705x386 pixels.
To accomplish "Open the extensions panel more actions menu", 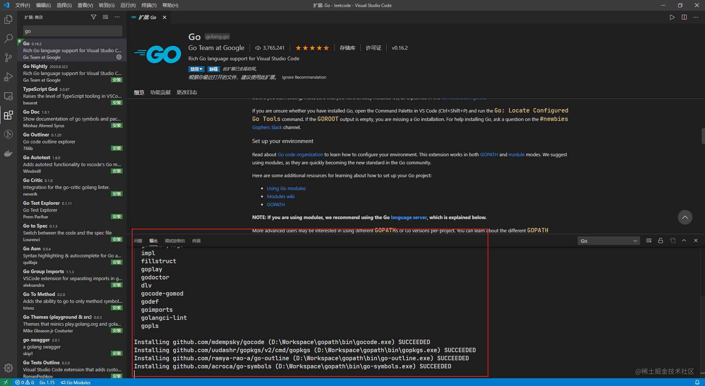I will point(117,17).
